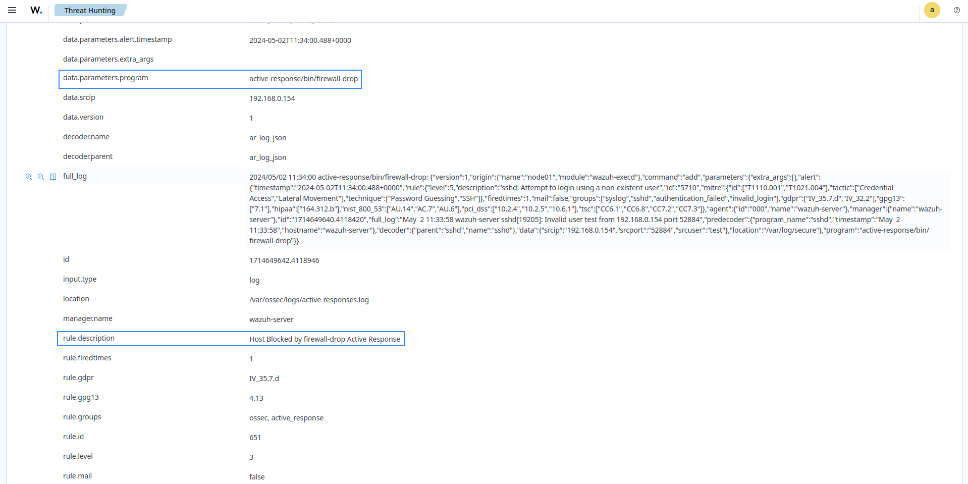Click the alert timestamp value

(x=300, y=40)
